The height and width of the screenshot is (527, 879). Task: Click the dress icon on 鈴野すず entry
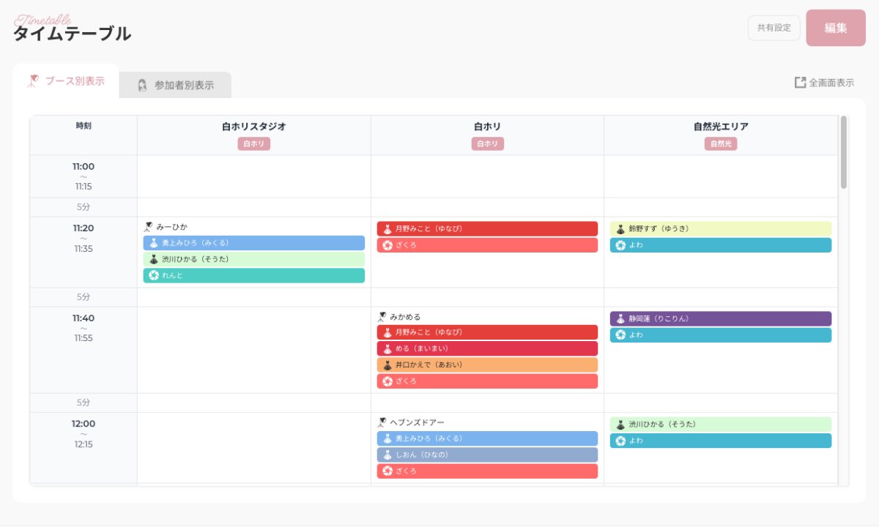620,229
